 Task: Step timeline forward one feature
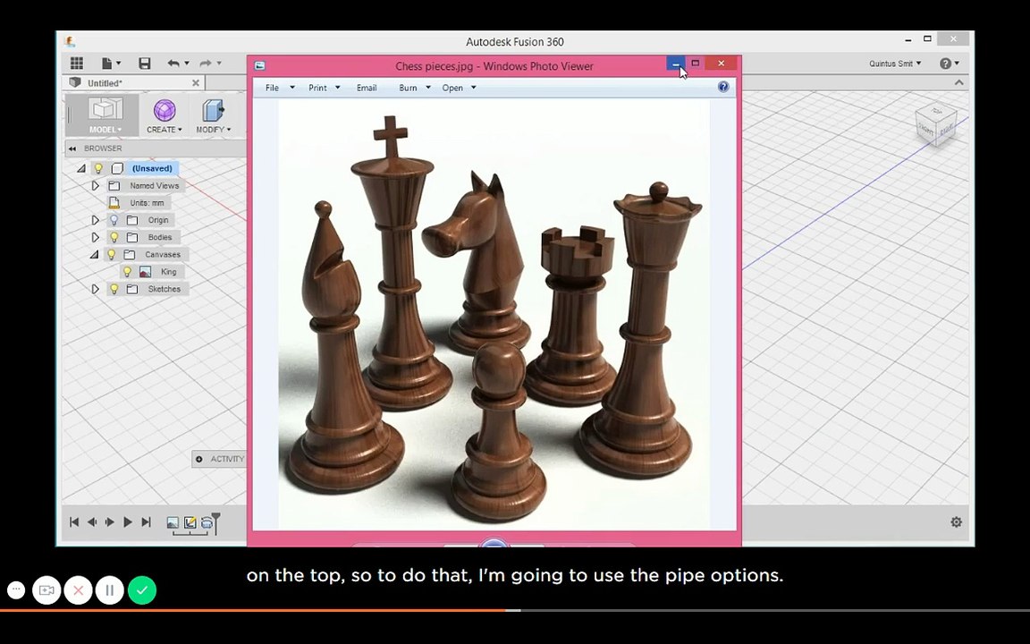point(110,521)
